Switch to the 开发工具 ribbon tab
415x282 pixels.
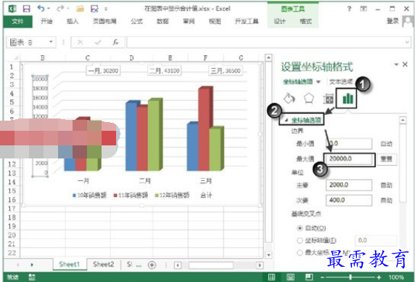coord(247,21)
